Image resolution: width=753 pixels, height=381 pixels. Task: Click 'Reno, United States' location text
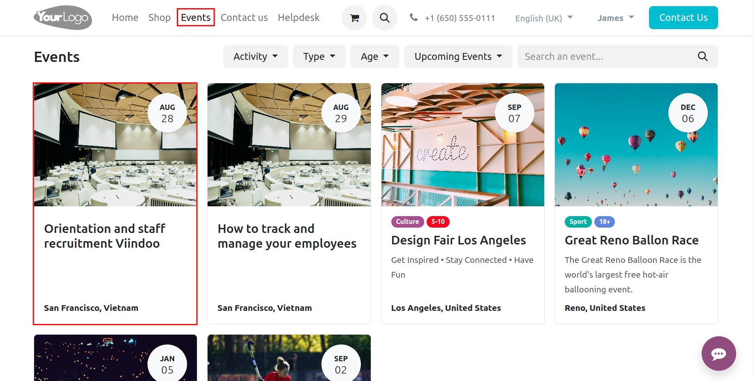coord(605,308)
